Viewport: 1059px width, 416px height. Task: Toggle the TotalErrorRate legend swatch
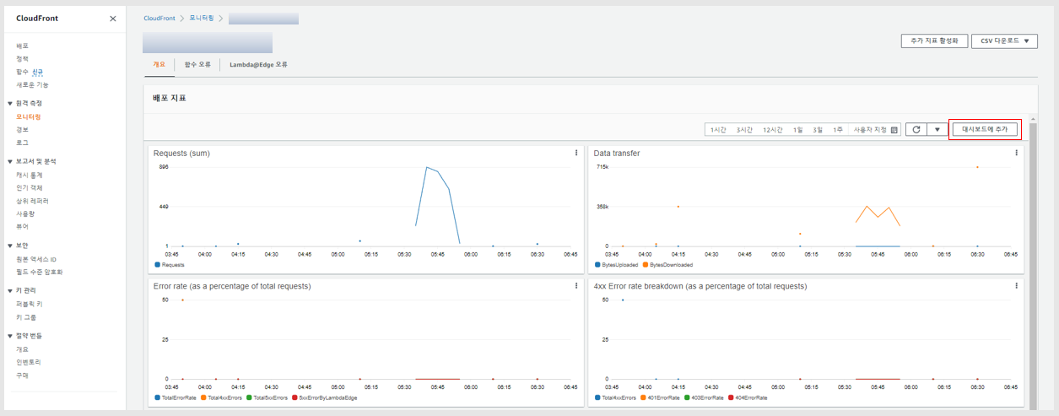157,397
